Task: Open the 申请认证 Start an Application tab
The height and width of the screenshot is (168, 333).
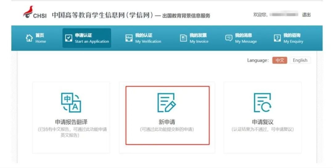Action: (x=87, y=38)
